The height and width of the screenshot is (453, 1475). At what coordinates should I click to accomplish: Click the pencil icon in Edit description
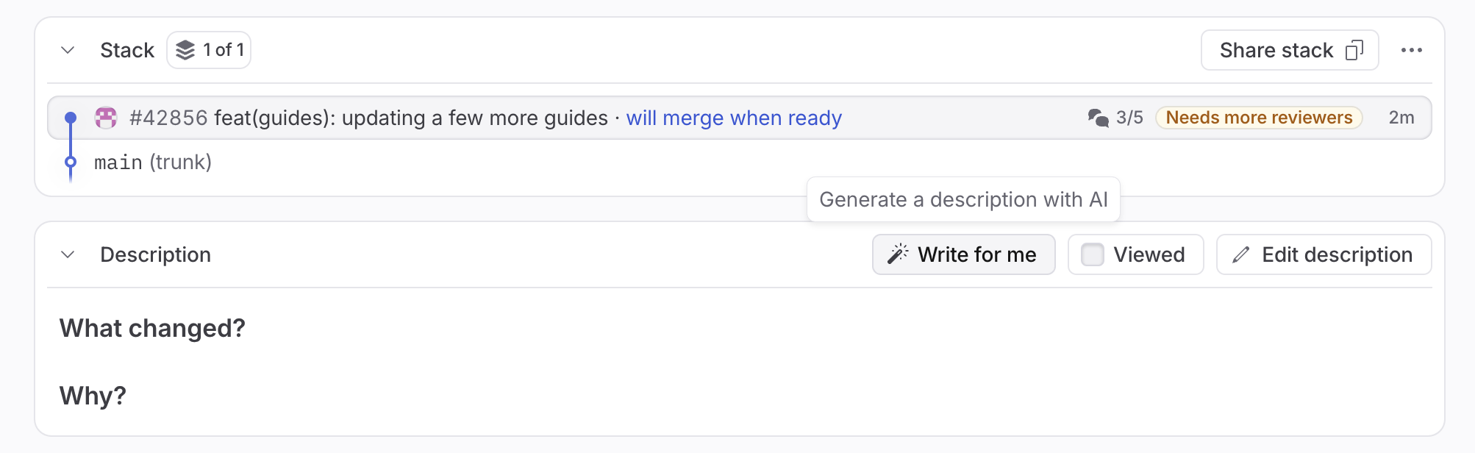coord(1240,254)
